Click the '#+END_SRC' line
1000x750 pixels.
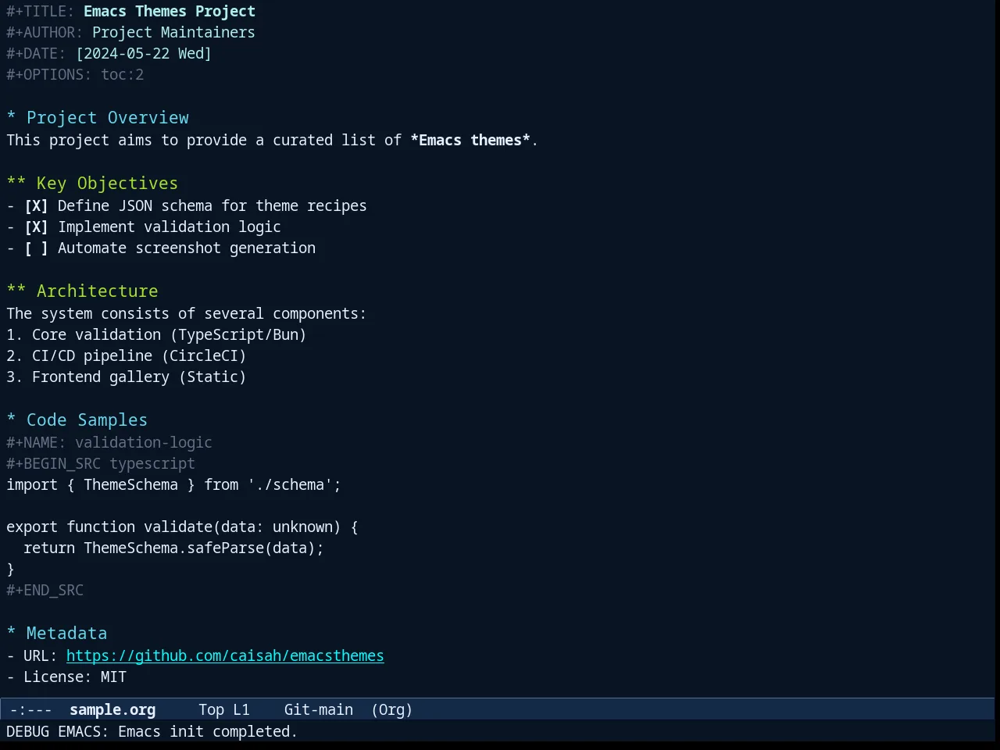click(45, 590)
